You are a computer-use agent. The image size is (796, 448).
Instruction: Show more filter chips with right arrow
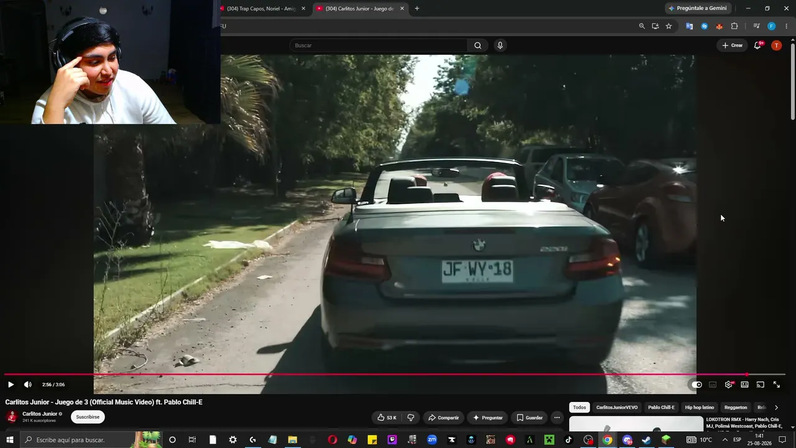point(776,408)
